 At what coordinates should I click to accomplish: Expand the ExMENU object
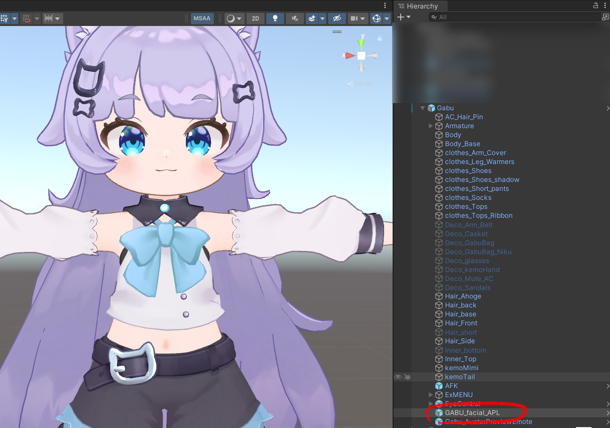tap(431, 395)
